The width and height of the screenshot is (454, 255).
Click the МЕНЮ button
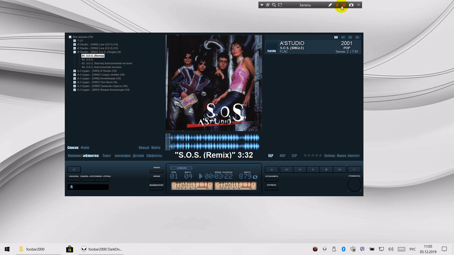point(157,171)
